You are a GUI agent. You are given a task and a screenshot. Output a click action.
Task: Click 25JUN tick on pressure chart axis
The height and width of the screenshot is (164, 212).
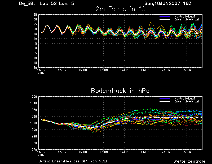(x=187, y=152)
